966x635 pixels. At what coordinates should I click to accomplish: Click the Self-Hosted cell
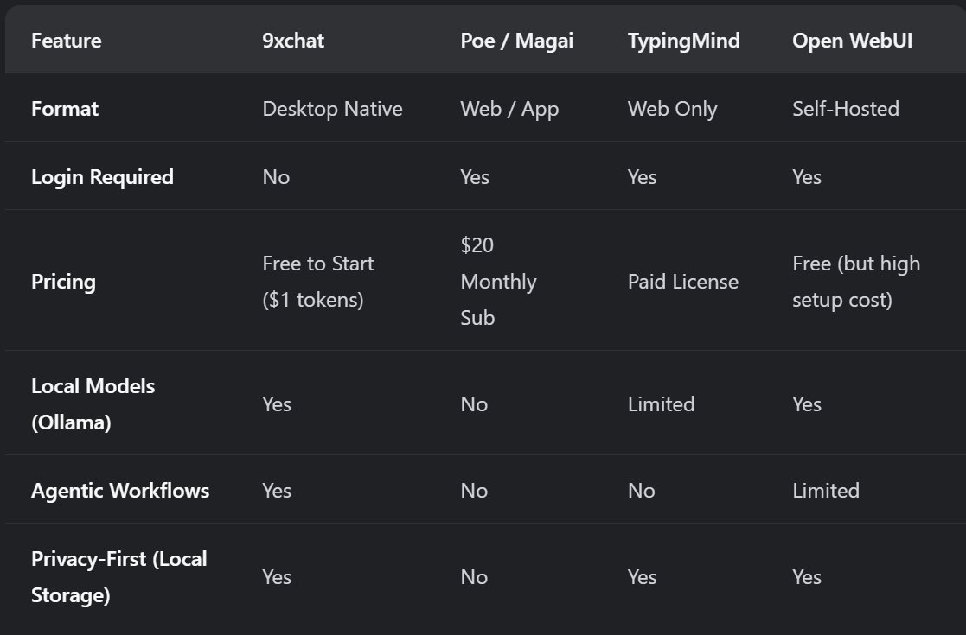coord(845,109)
